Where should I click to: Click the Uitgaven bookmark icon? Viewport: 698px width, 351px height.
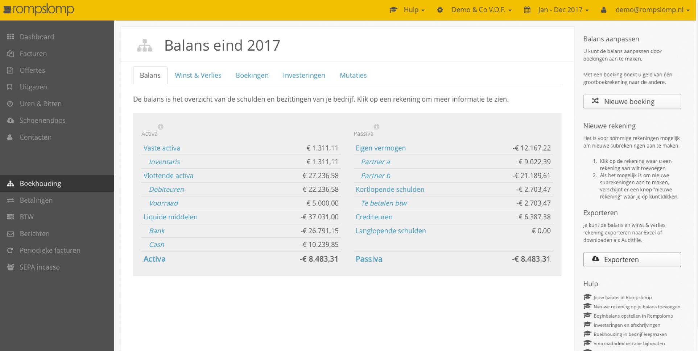tap(10, 87)
